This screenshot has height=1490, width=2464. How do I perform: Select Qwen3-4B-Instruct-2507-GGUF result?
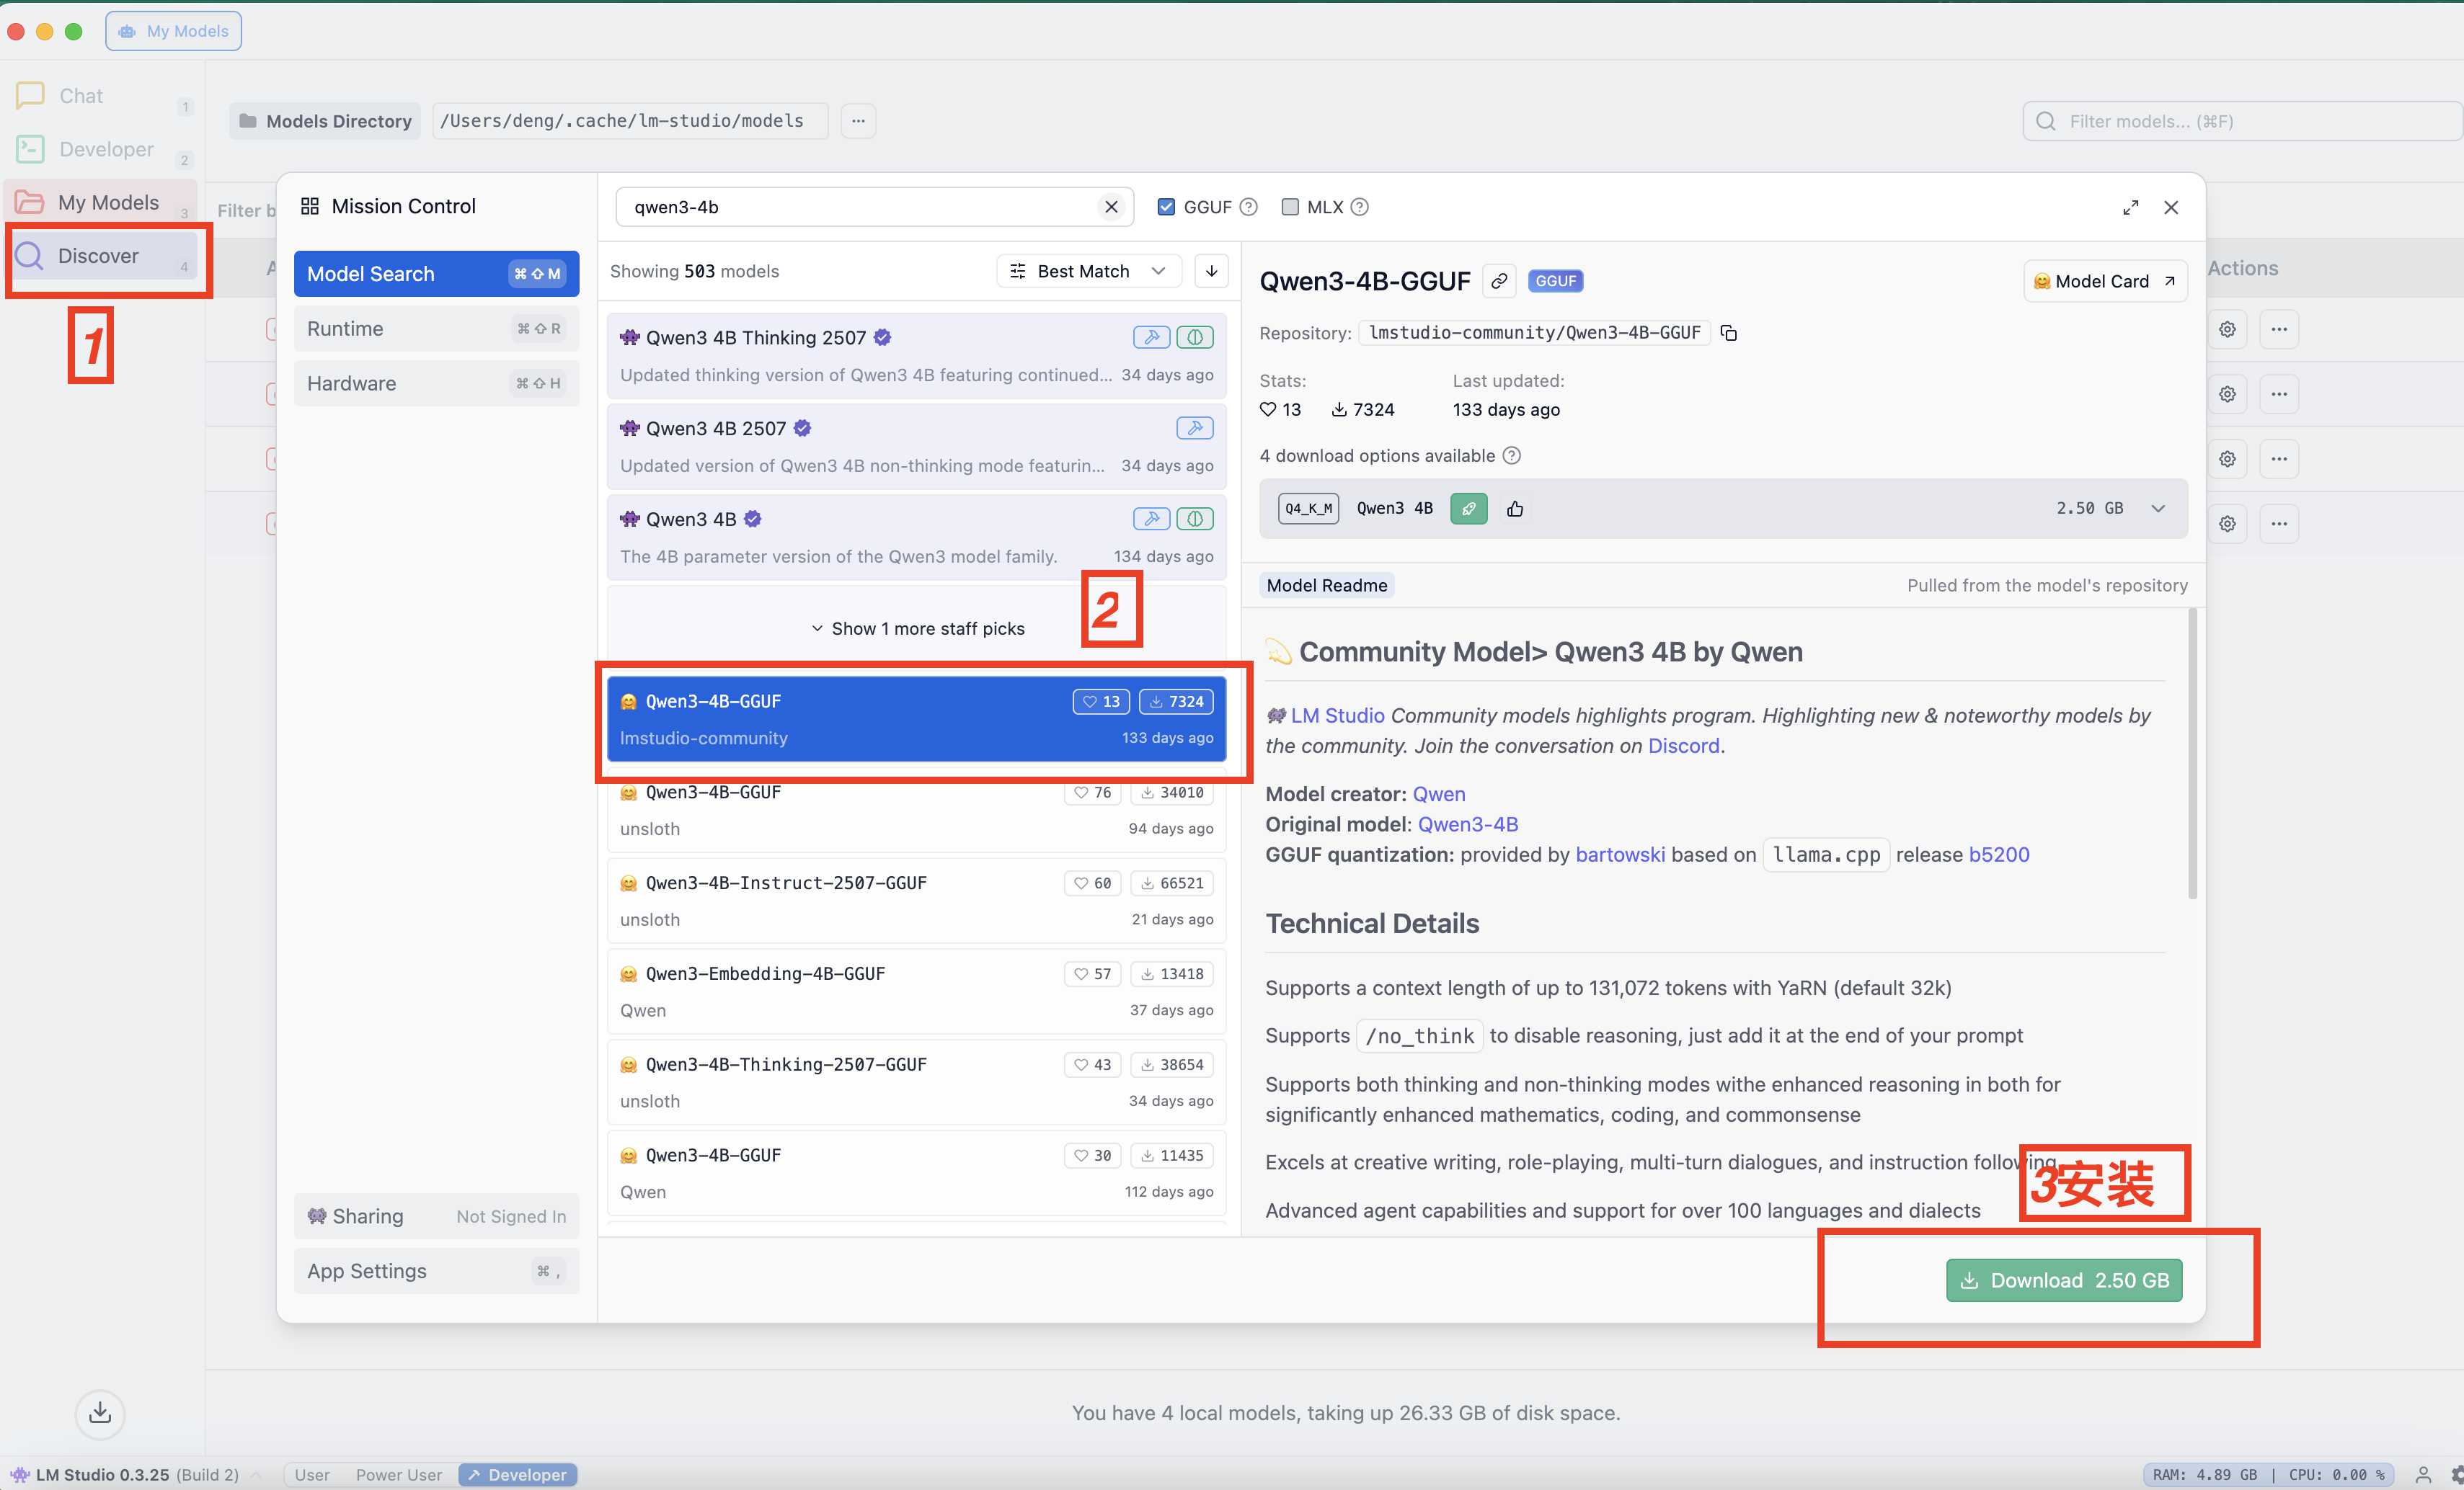coord(916,901)
